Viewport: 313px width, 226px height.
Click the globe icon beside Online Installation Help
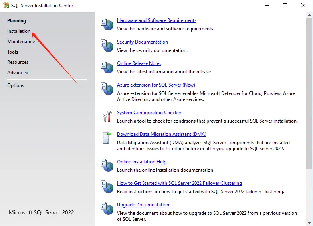tap(107, 165)
